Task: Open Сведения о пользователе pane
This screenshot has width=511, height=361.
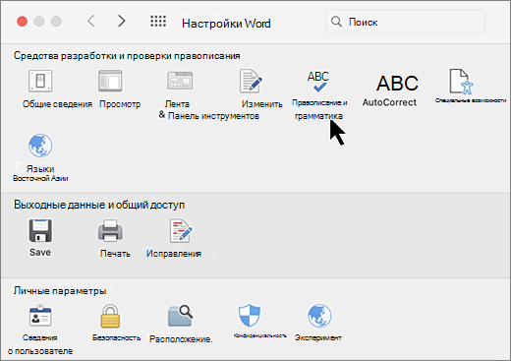Action: tap(40, 316)
